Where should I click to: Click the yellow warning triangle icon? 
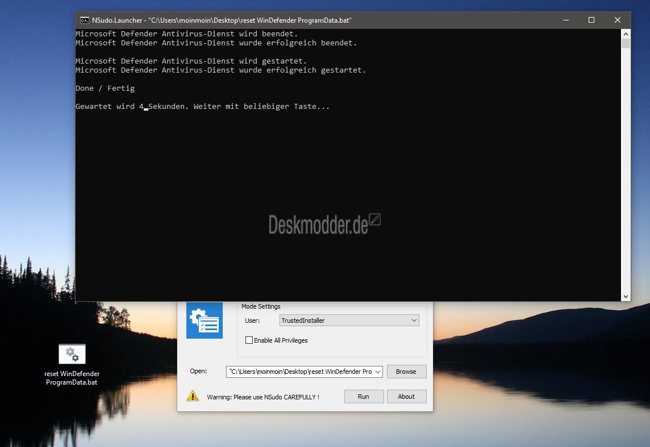(193, 396)
